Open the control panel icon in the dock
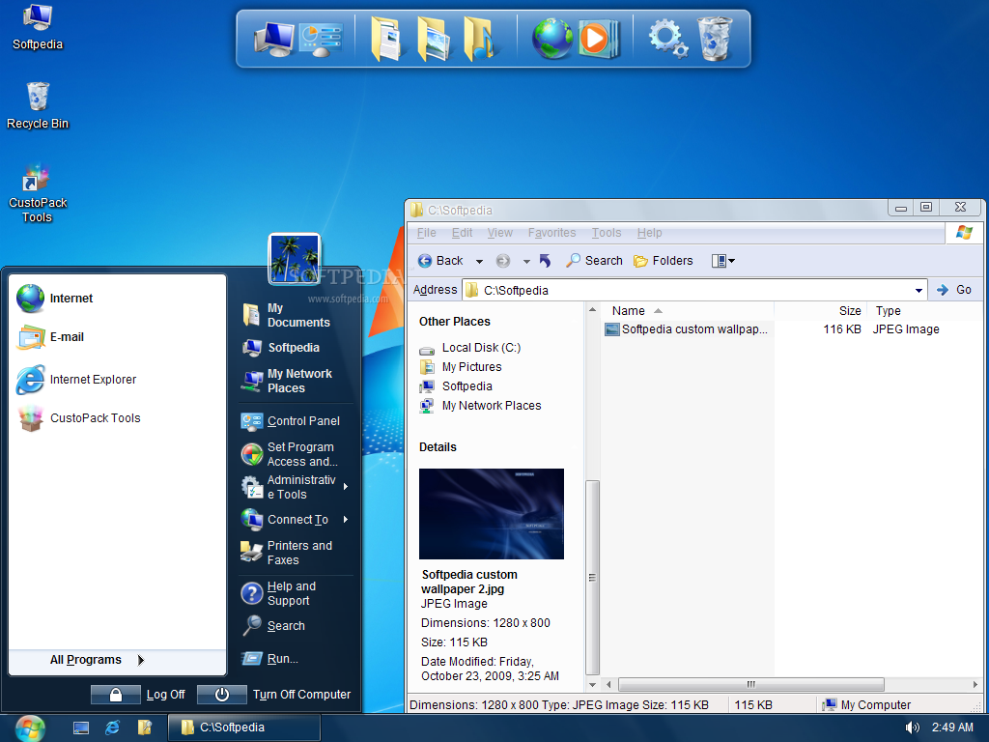 (x=322, y=39)
